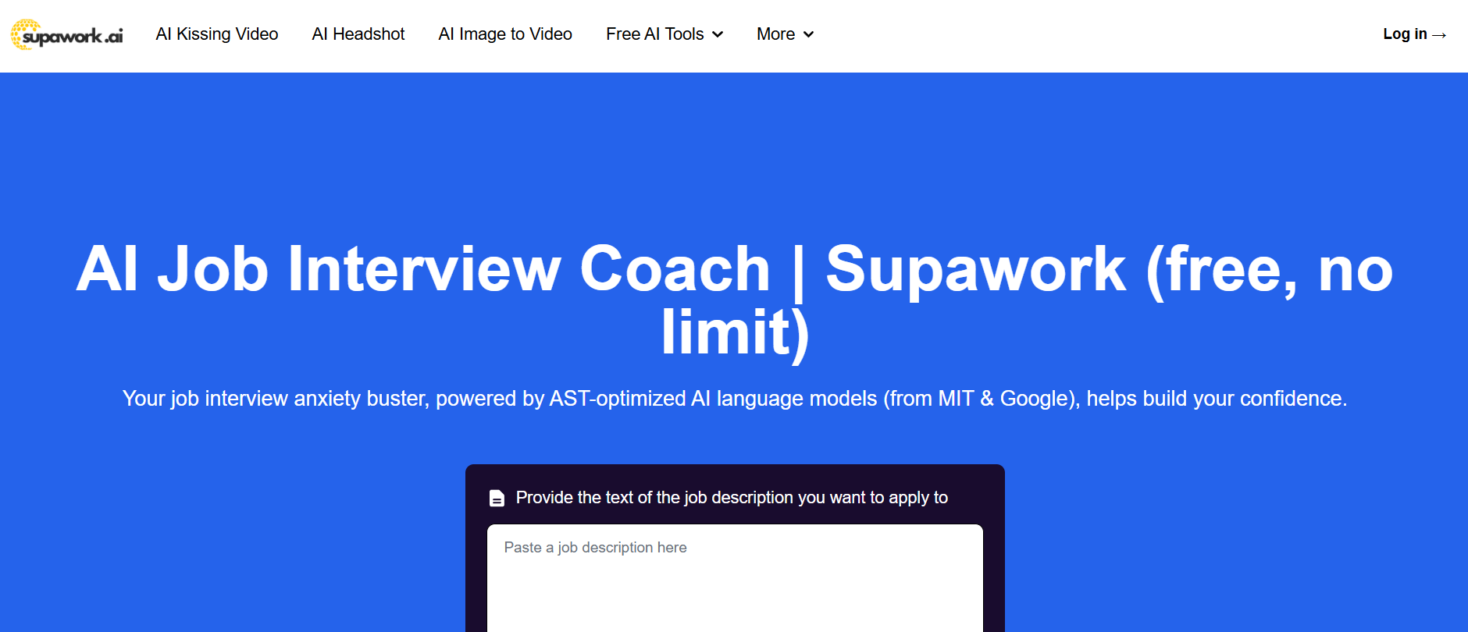Expand the Free AI Tools dropdown
Image resolution: width=1468 pixels, height=632 pixels.
[x=665, y=34]
